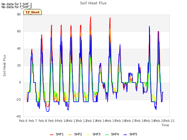Click the SHF5 blue legend swatch

pyautogui.click(x=125, y=135)
